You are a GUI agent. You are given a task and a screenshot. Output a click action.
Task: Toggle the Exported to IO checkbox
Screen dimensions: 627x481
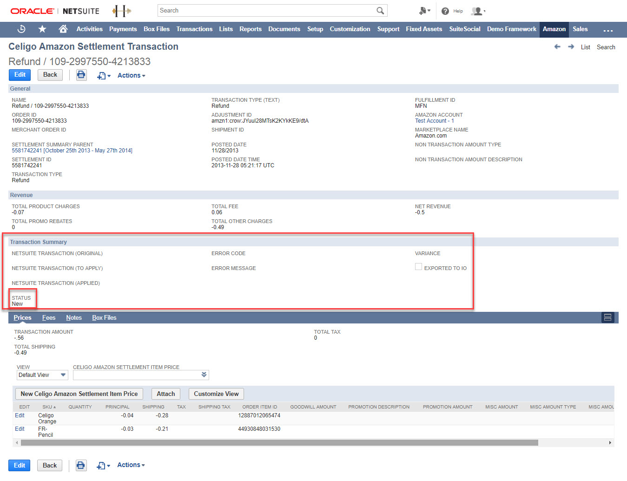tap(418, 267)
